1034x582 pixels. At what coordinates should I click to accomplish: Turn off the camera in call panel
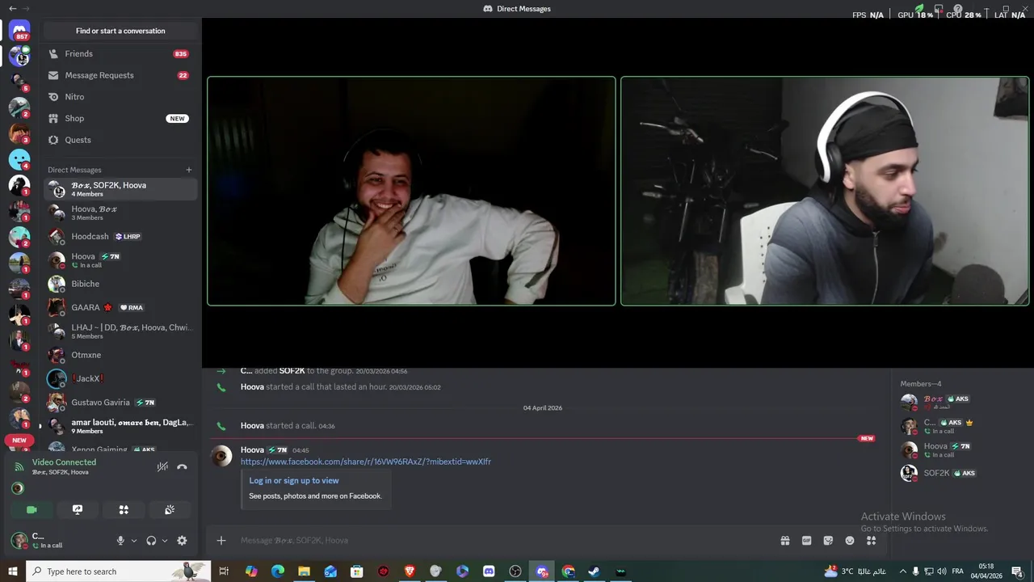[32, 510]
